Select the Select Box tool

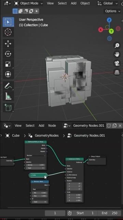(x=8, y=22)
